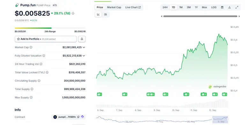Download the chart data
The image size is (245, 125).
(229, 7)
